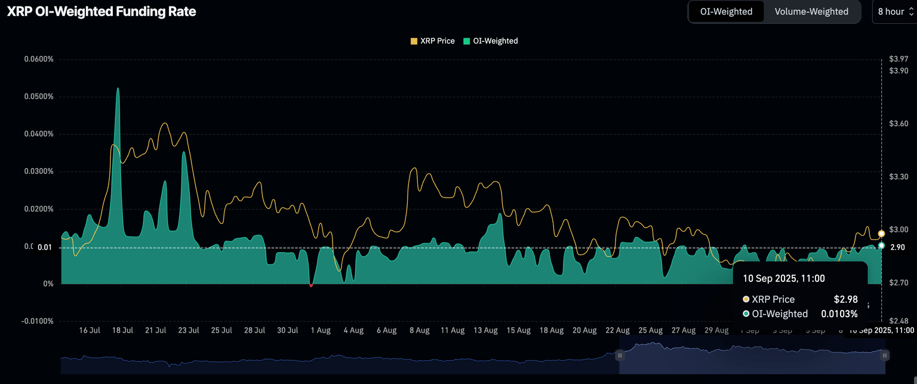Grab the left handle of range slider
The height and width of the screenshot is (384, 917).
[x=620, y=355]
